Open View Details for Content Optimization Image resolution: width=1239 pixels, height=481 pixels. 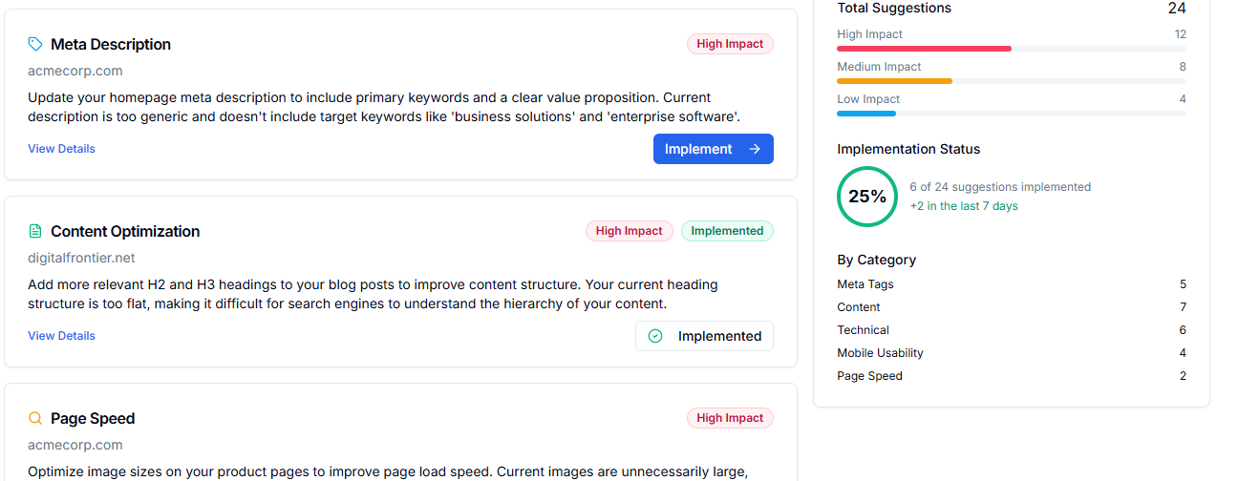pyautogui.click(x=61, y=336)
